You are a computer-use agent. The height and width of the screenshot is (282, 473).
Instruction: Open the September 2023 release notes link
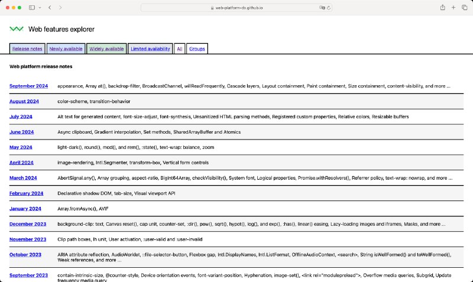click(28, 275)
